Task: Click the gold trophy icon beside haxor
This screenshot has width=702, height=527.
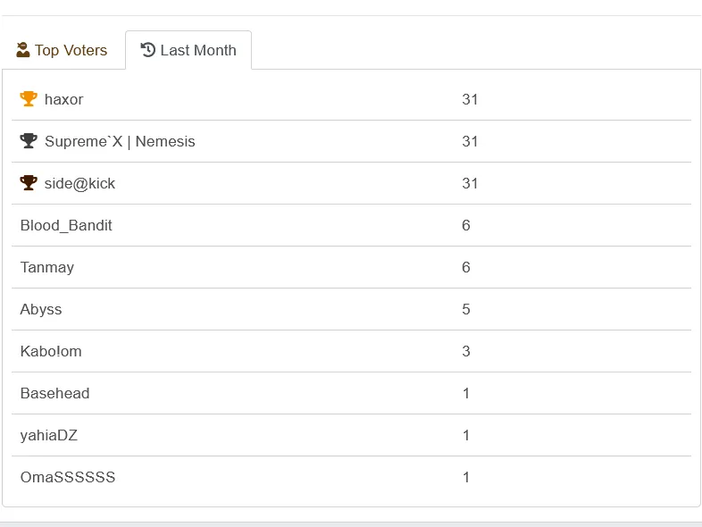Action: click(29, 99)
